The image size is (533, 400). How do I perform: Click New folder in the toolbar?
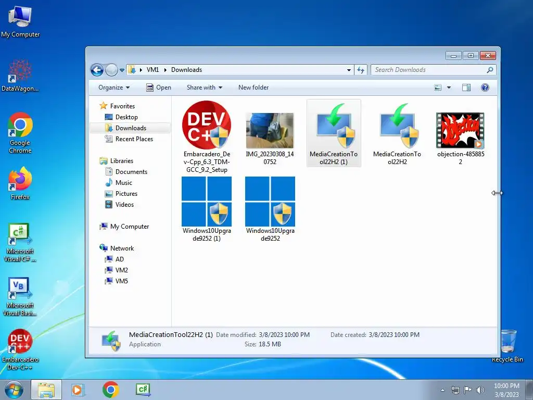[253, 87]
